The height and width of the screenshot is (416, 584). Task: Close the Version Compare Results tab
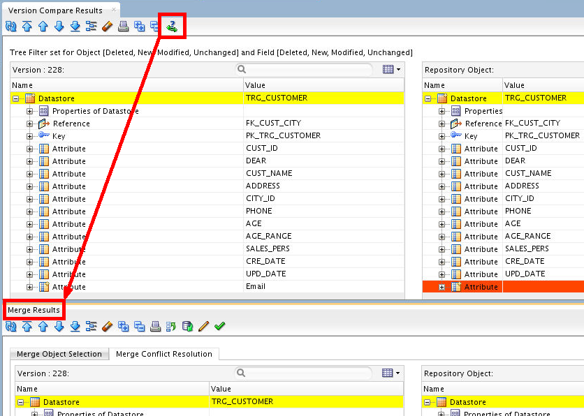[114, 9]
